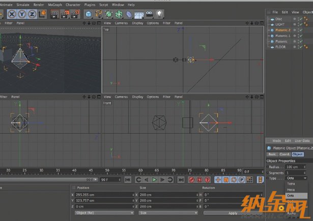The height and width of the screenshot is (221, 313).
Task: Open the Type dropdown
Action: pyautogui.click(x=296, y=178)
